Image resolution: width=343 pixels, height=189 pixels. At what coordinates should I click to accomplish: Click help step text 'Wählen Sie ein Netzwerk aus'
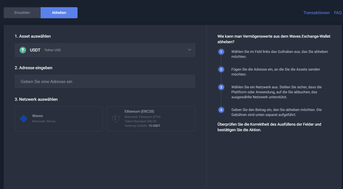276,92
